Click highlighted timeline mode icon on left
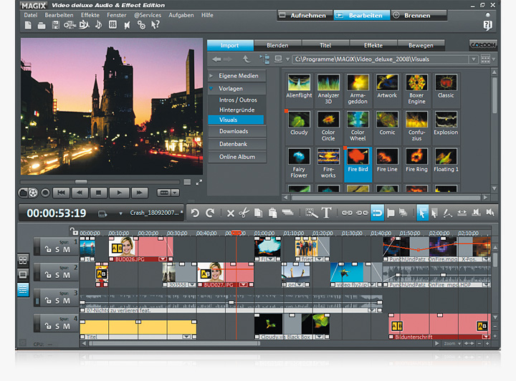The height and width of the screenshot is (381, 516). [23, 289]
